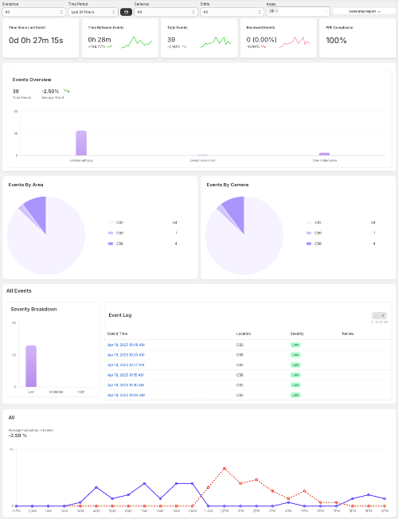Viewport: 398px width, 519px height.
Task: Toggle Events By Area legend swatch with count 4
Action: tap(111, 244)
